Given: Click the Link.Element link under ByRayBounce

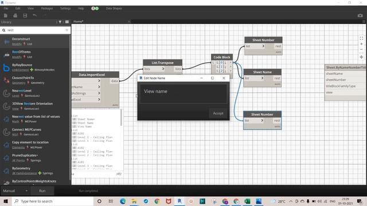Looking at the screenshot, I should [21, 70].
